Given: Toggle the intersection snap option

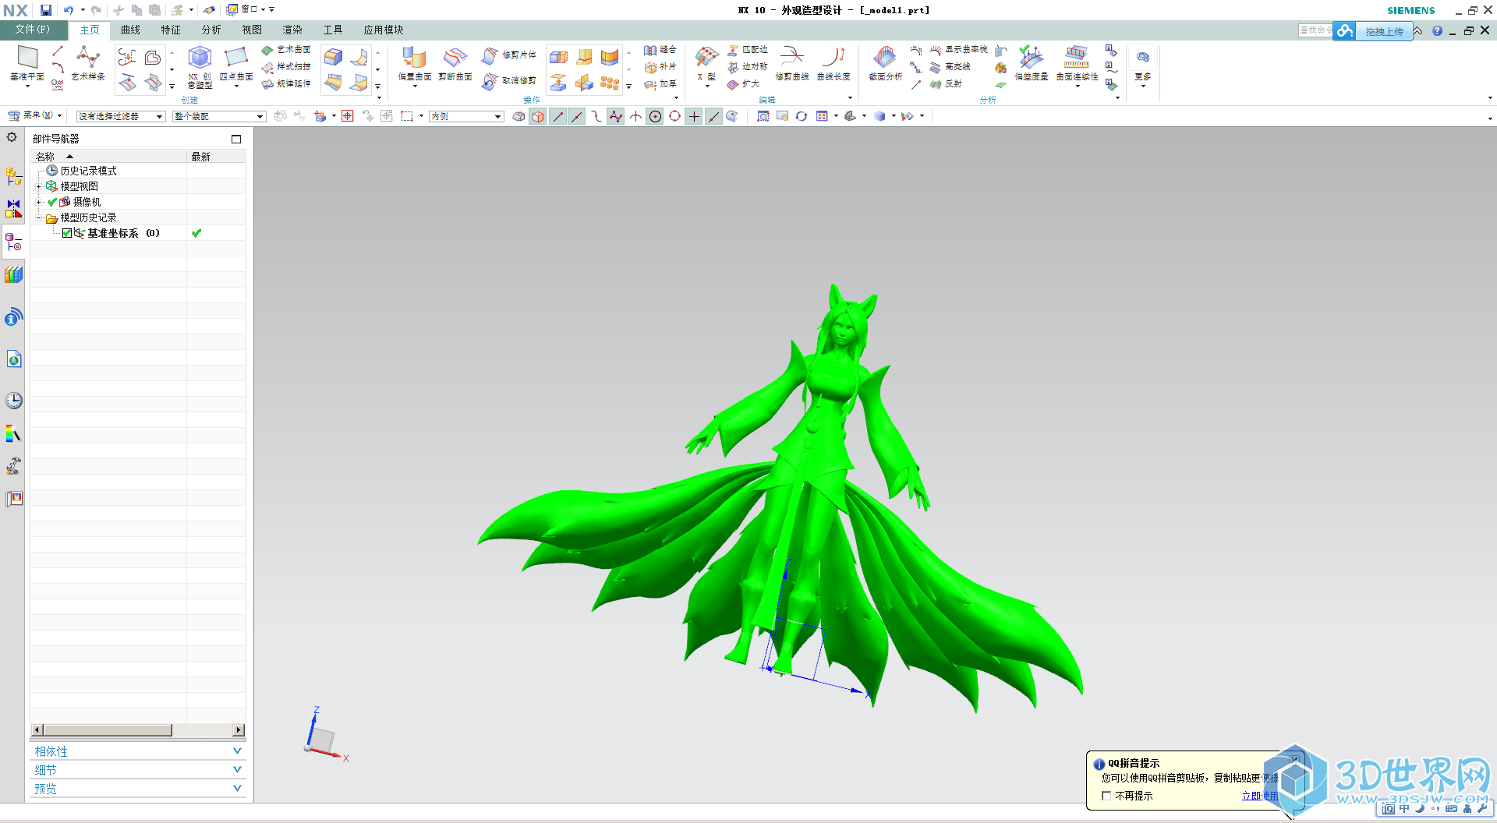Looking at the screenshot, I should [x=635, y=116].
